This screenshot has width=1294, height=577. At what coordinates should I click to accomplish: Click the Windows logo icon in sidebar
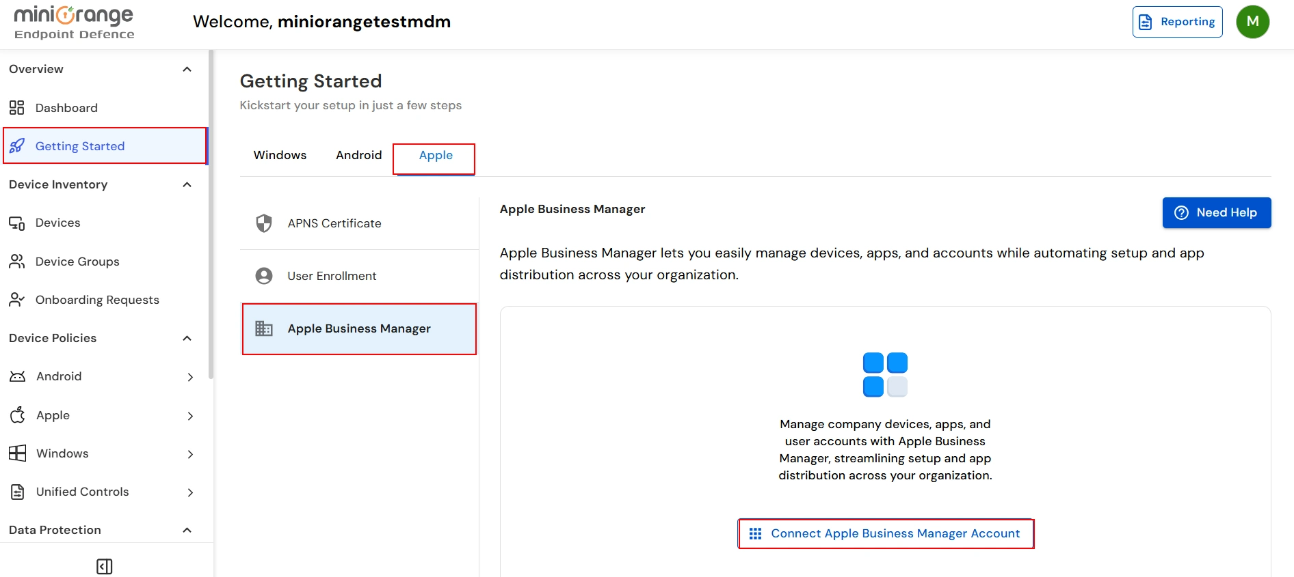tap(17, 453)
